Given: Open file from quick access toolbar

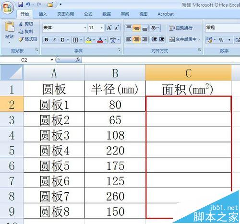Looking at the screenshot, I should tap(50, 5).
